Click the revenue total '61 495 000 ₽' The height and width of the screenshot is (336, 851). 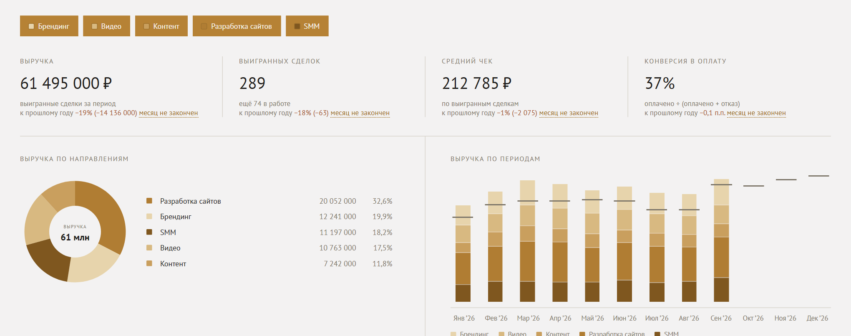(66, 83)
